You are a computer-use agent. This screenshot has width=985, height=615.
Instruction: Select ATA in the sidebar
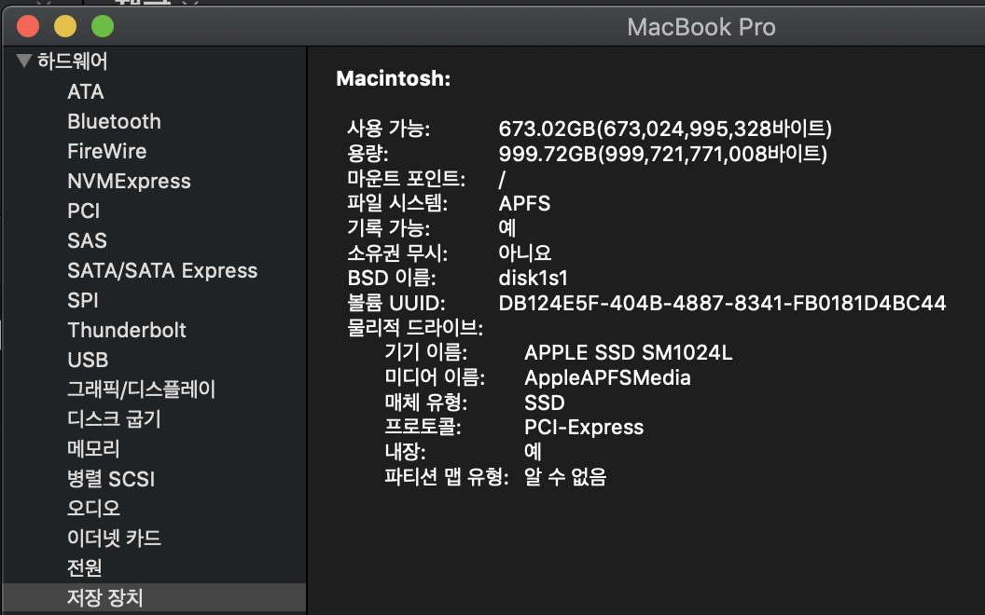pyautogui.click(x=86, y=91)
